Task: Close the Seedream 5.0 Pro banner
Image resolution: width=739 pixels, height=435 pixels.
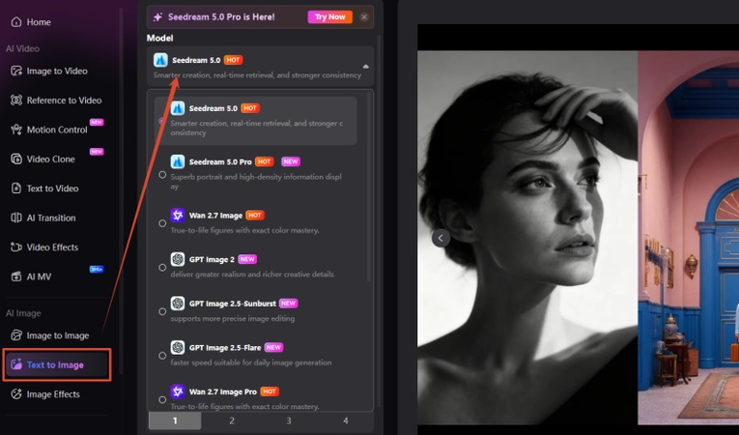Action: (364, 17)
